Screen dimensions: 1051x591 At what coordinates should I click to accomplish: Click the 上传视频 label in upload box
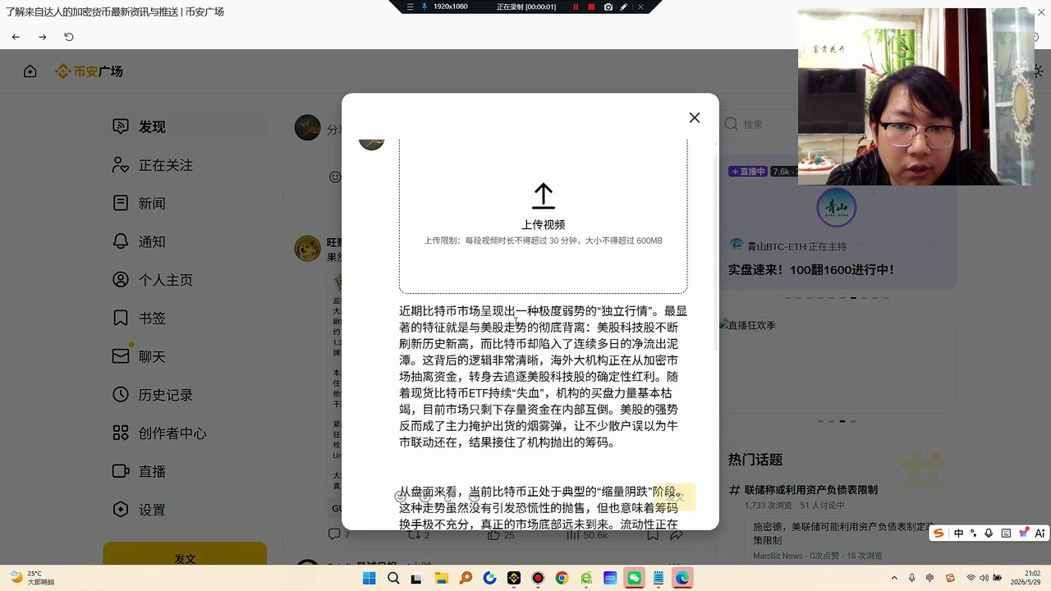543,225
